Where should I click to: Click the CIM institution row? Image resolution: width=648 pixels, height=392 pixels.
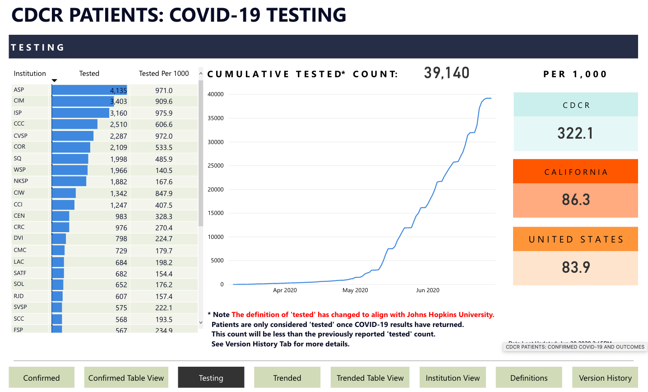pyautogui.click(x=19, y=101)
